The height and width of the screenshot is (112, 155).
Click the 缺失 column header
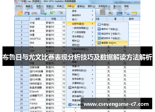coord(131,19)
